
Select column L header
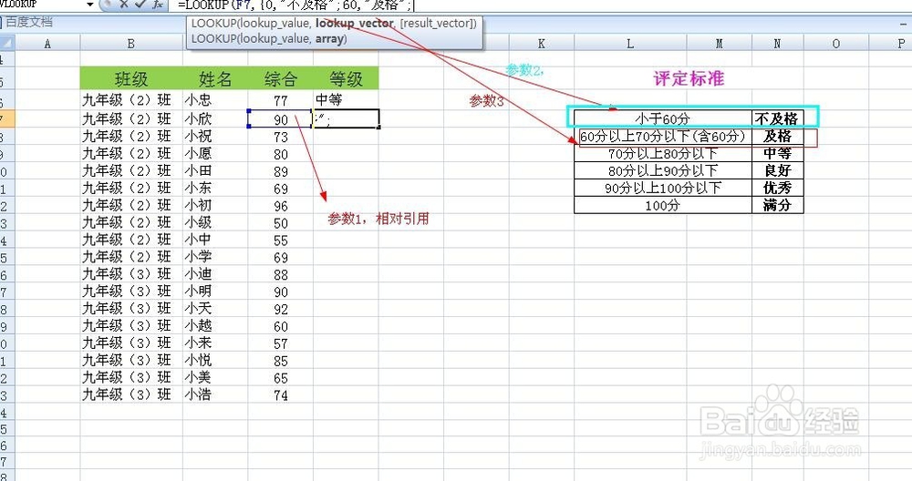[x=630, y=44]
